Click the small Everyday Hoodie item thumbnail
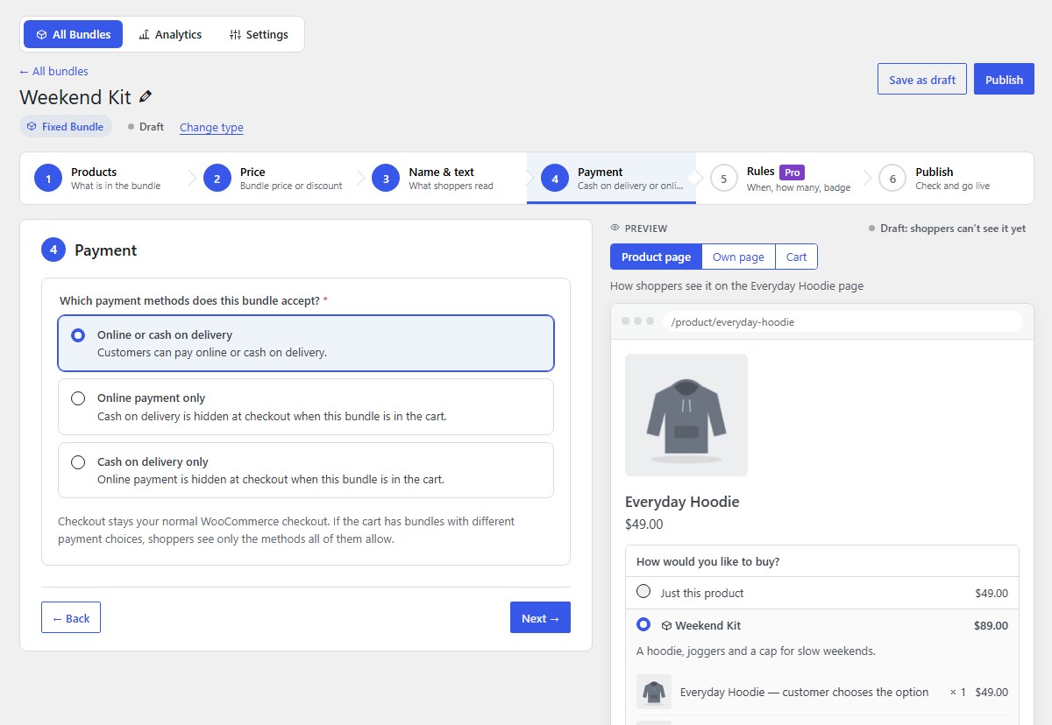1052x725 pixels. pyautogui.click(x=654, y=692)
